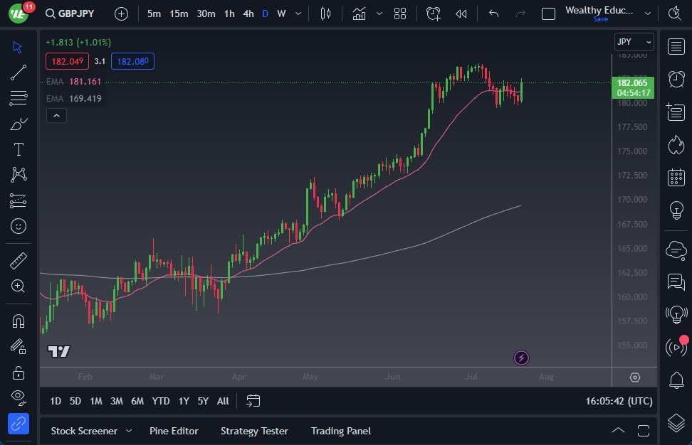Open the Trading Panel tab

tap(340, 431)
